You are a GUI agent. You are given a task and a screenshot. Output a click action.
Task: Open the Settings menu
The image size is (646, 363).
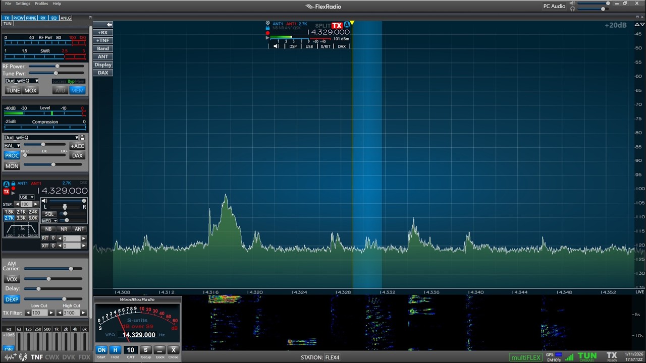pos(23,4)
